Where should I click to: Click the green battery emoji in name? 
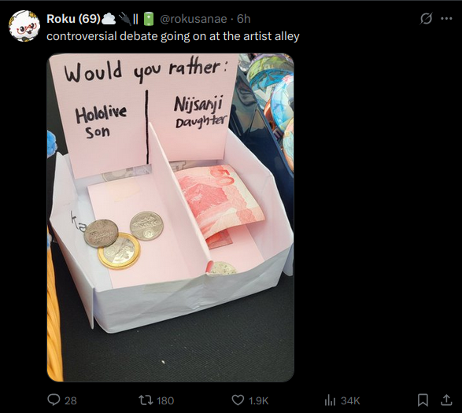(149, 19)
